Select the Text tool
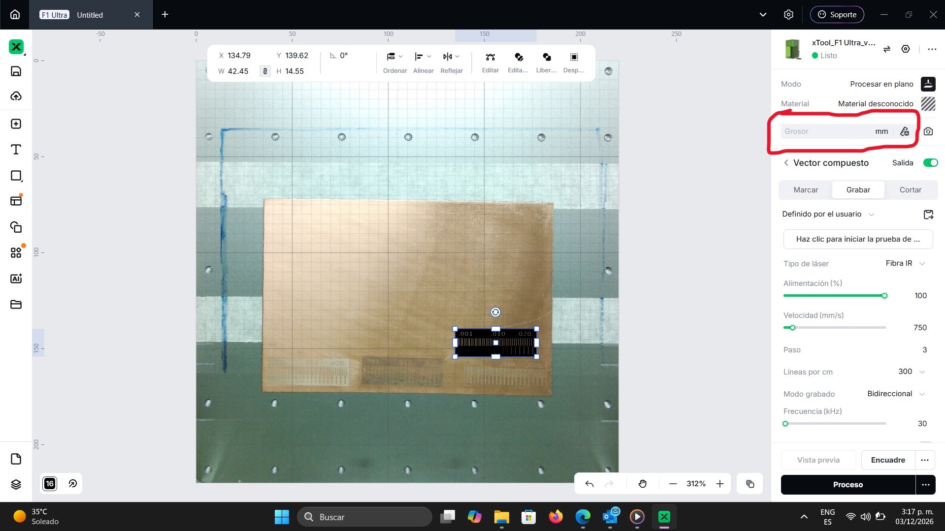 click(x=16, y=150)
